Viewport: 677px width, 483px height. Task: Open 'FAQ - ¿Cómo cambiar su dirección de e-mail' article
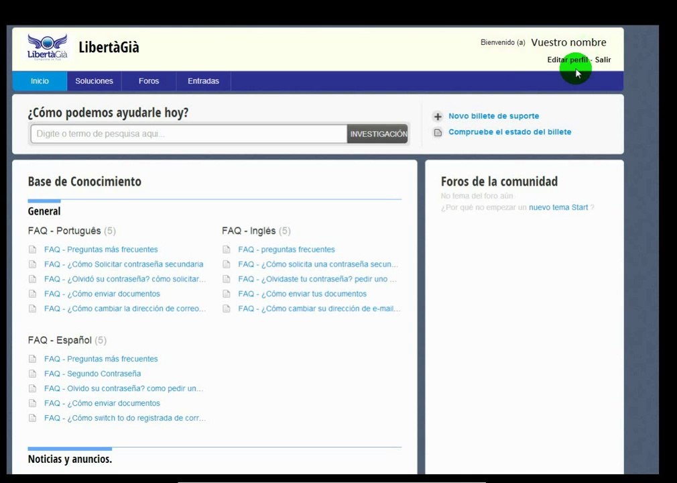point(319,309)
